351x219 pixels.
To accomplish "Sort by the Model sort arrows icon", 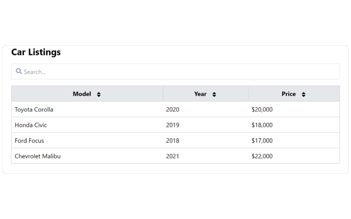I will pos(99,94).
